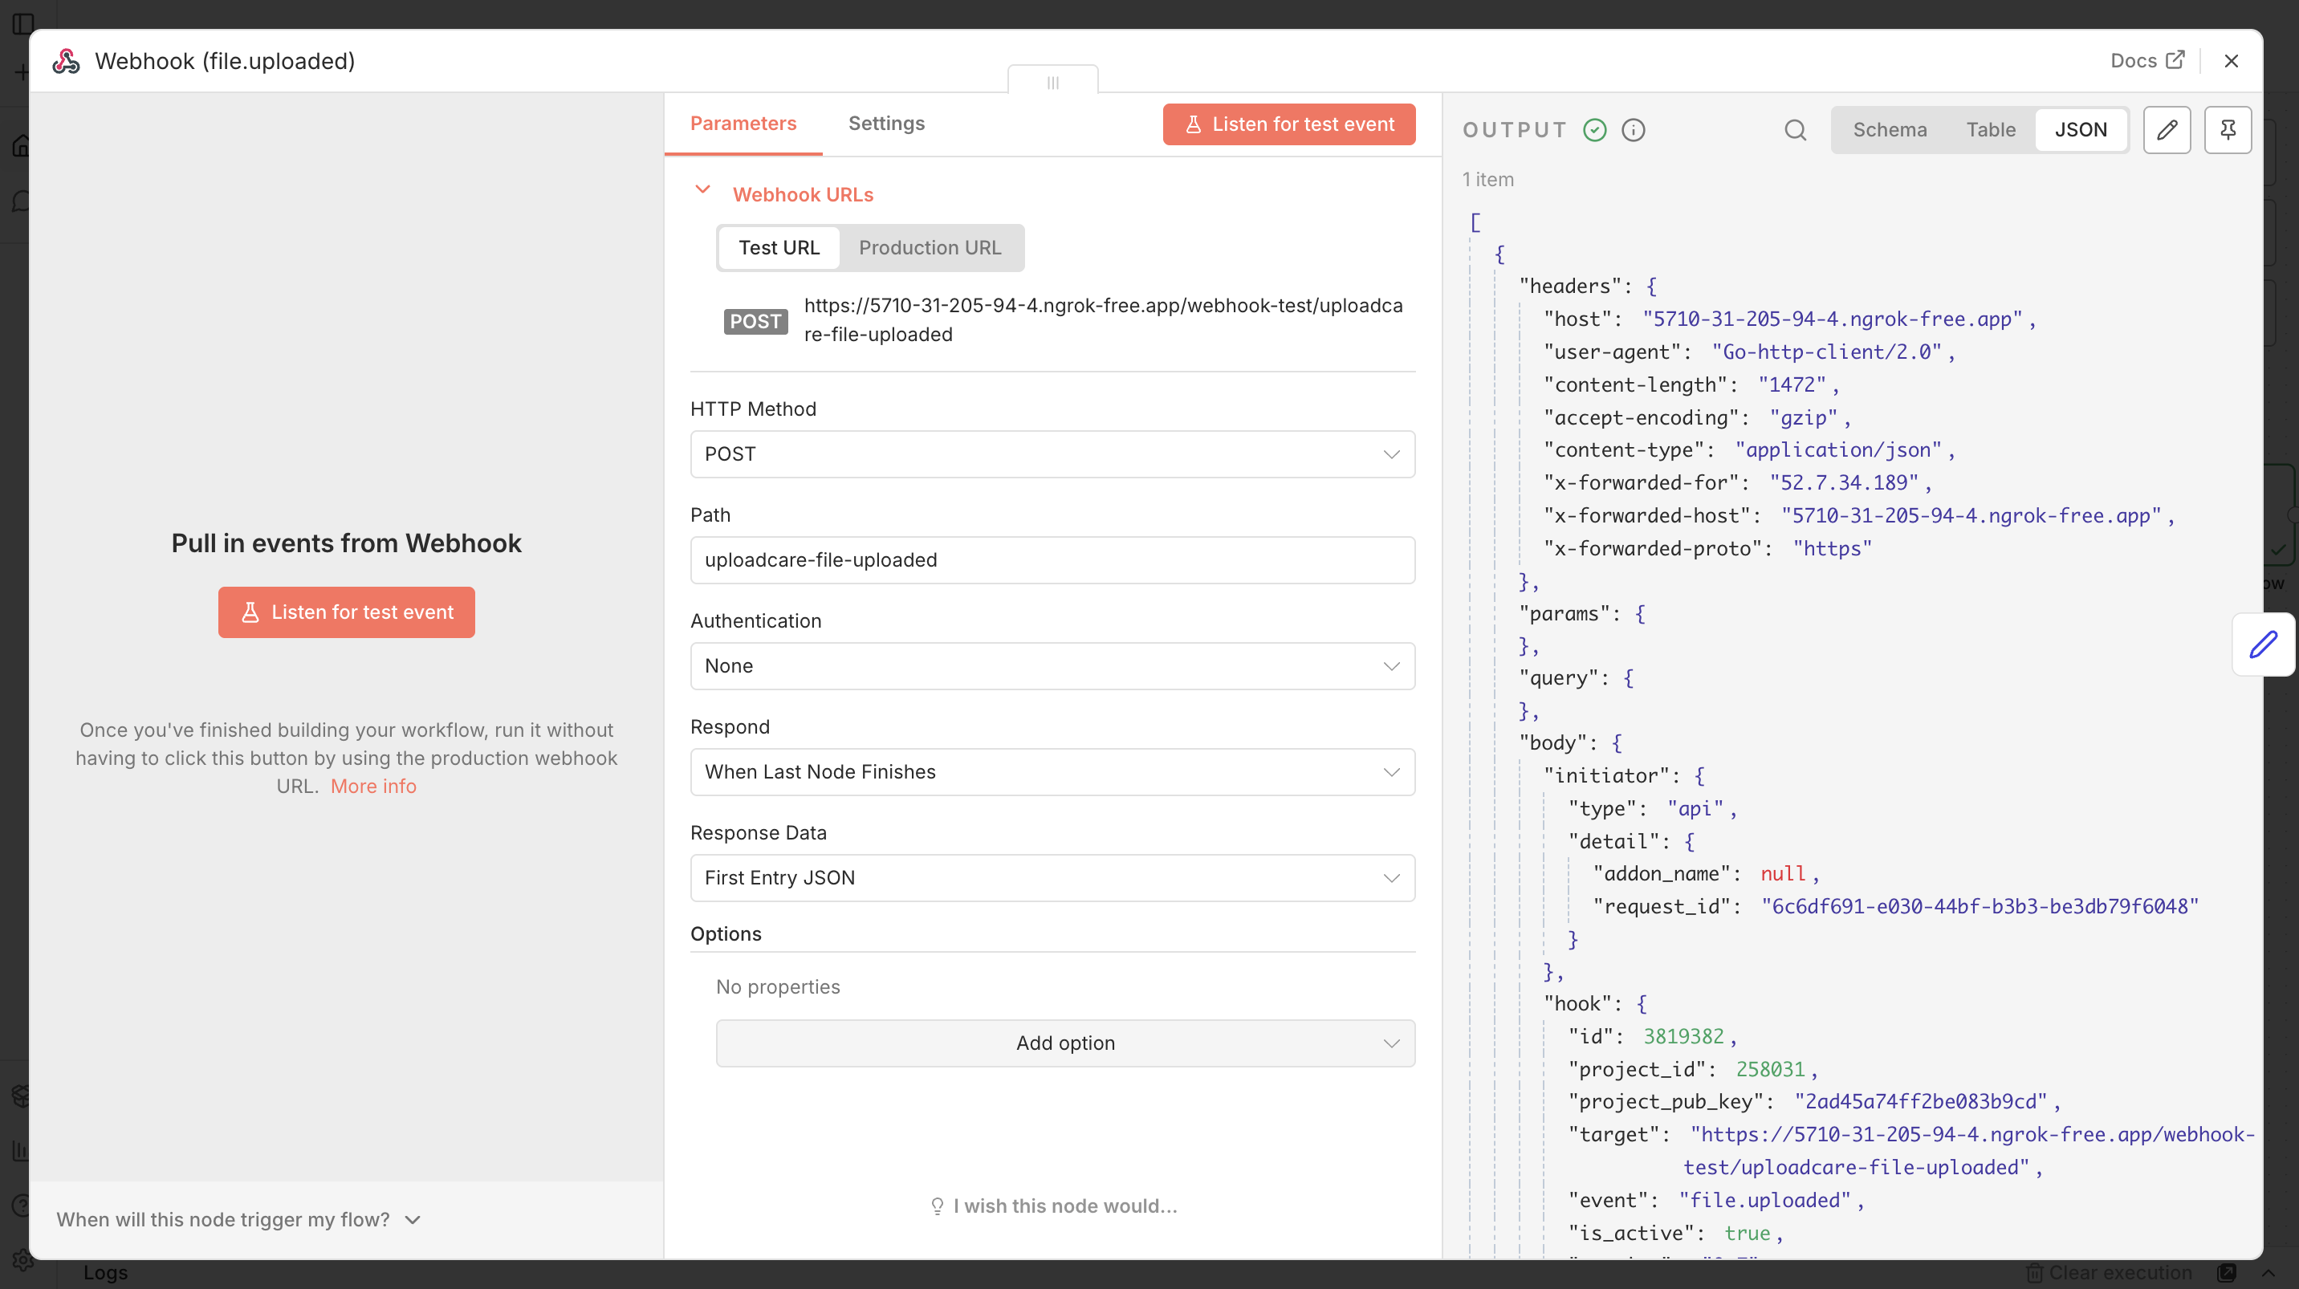The height and width of the screenshot is (1289, 2299).
Task: Click the POST method badge
Action: coord(755,321)
